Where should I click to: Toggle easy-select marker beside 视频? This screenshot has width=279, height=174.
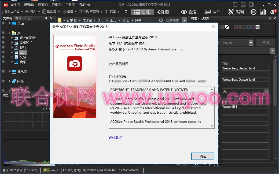coord(3,47)
